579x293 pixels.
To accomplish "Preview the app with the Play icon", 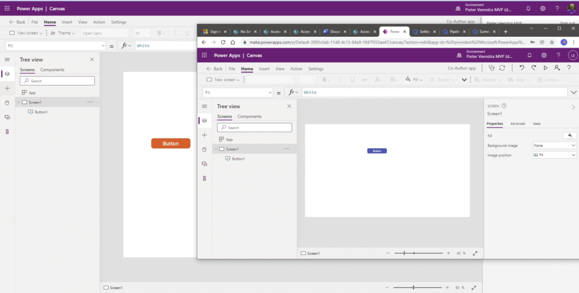I will (546, 68).
